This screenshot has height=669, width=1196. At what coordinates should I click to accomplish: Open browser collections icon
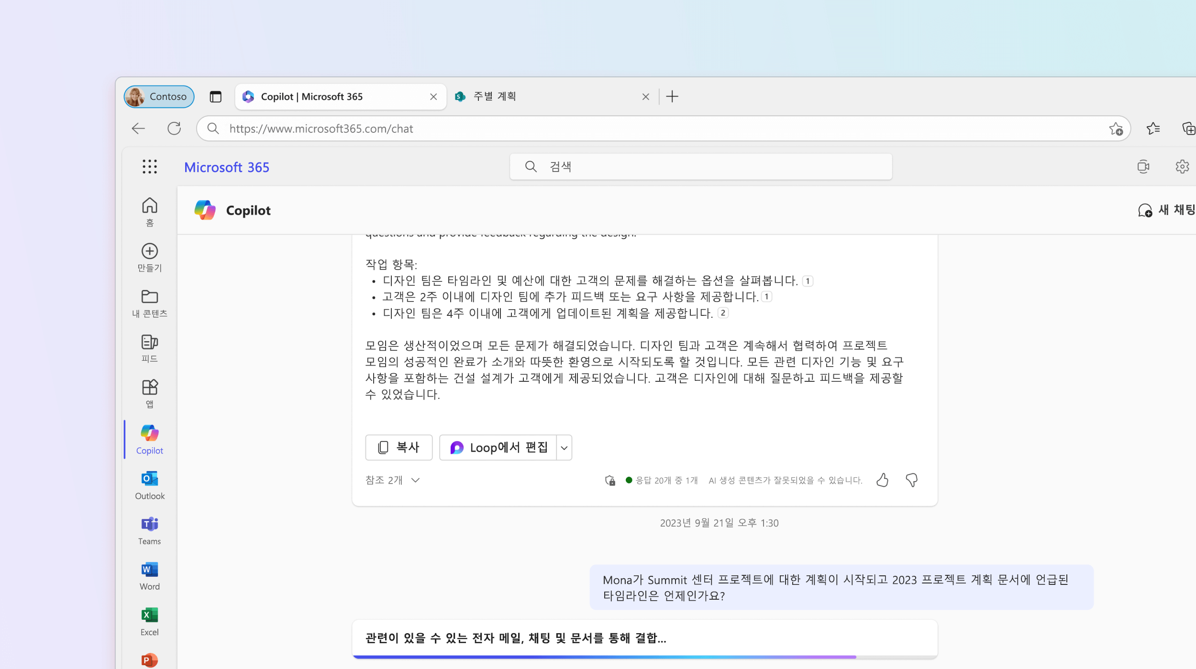(1188, 129)
